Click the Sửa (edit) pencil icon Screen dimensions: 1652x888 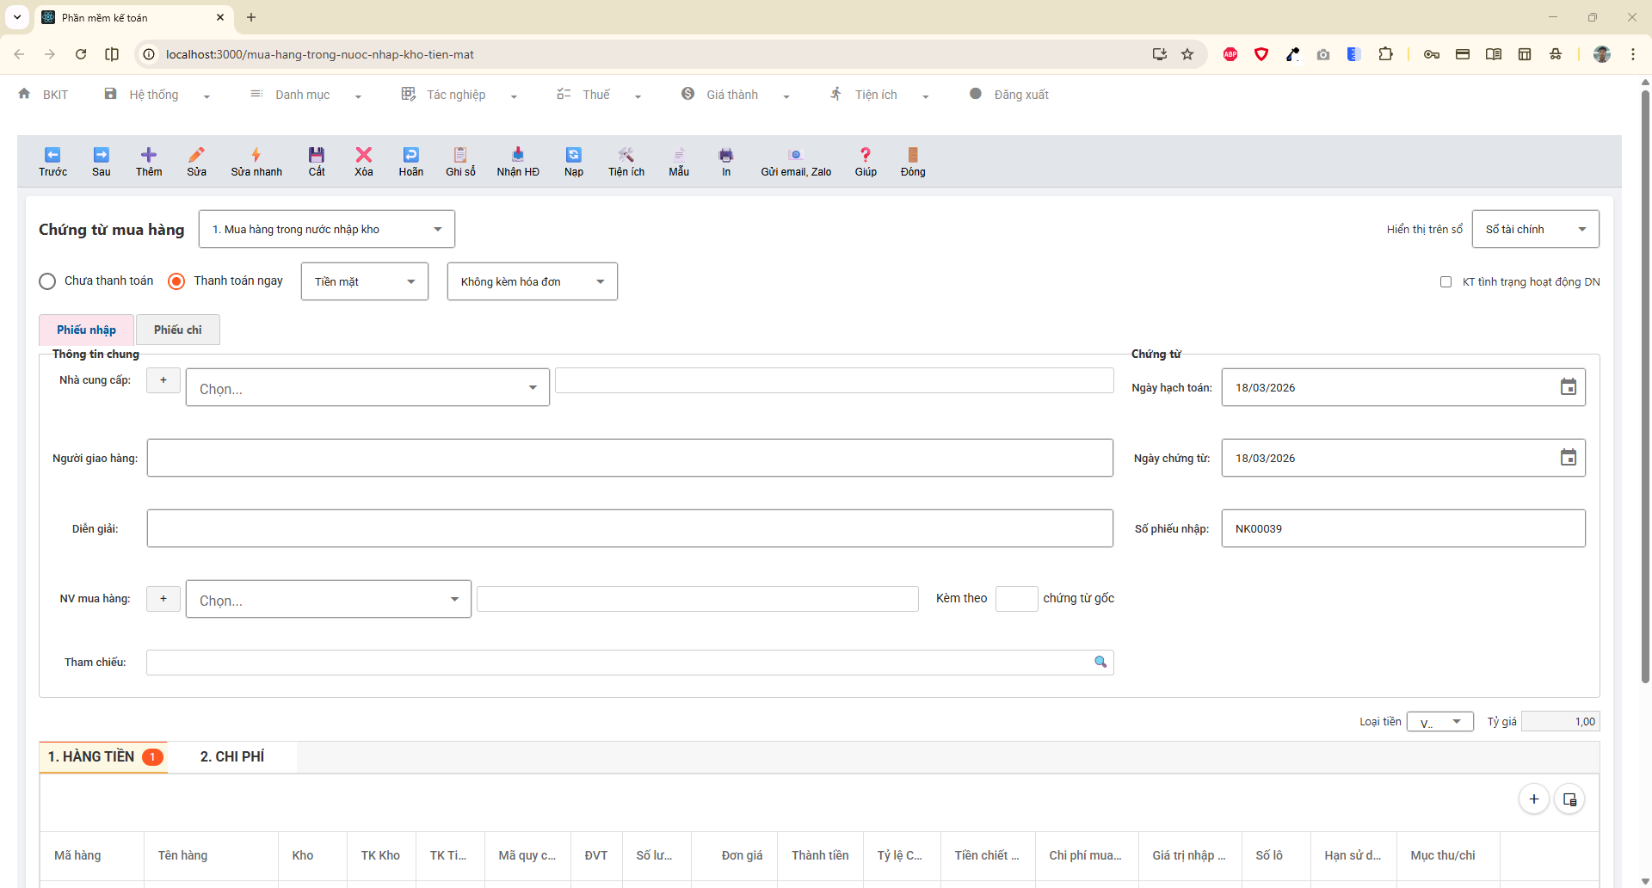click(x=196, y=156)
